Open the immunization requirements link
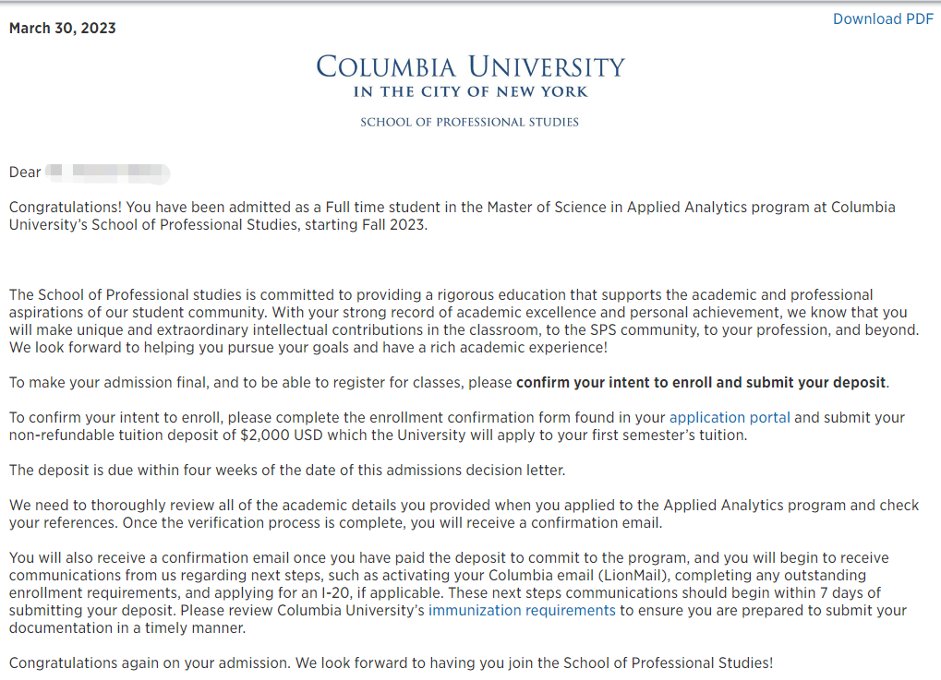 (522, 611)
